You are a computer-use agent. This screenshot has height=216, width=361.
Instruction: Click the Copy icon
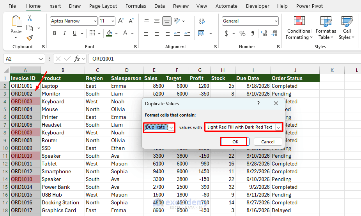pos(30,28)
